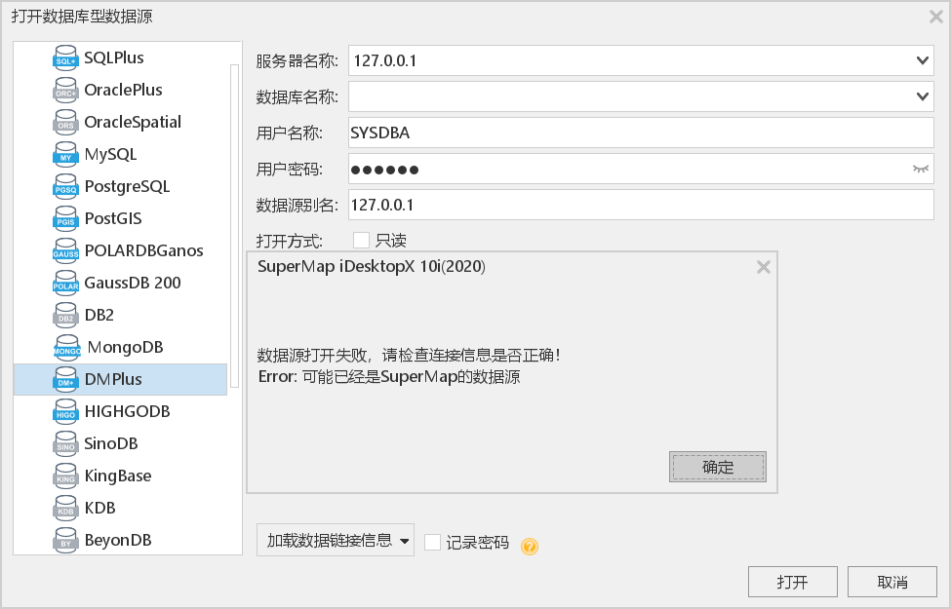Screen dimensions: 951x609
Task: Choose the OracleSpatial list entry text
Action: (133, 122)
